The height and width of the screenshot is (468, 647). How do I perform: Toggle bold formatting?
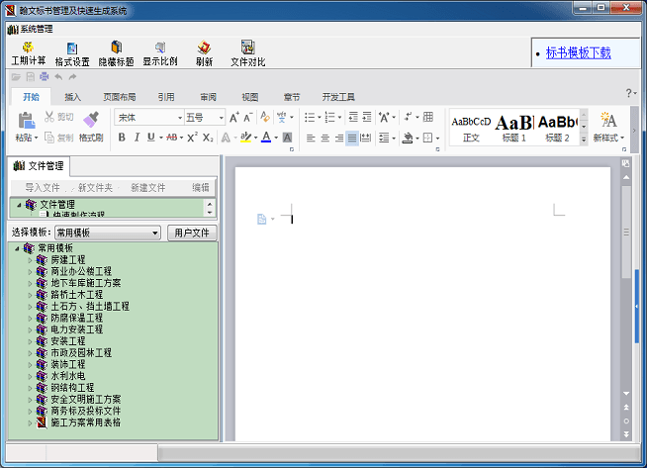pyautogui.click(x=122, y=137)
